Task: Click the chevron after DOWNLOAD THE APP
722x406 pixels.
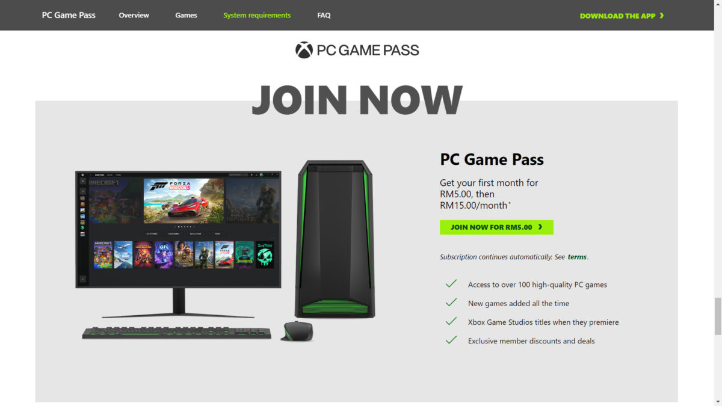Action: [x=662, y=16]
